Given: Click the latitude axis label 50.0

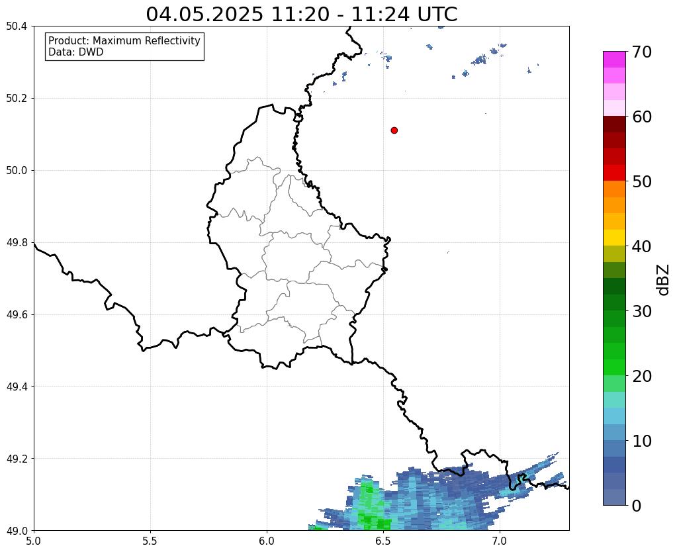Looking at the screenshot, I should [17, 171].
